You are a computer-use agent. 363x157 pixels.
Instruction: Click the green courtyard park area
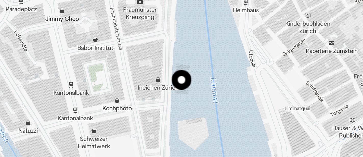(x=97, y=77)
